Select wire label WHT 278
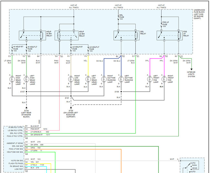 pos(35,142)
